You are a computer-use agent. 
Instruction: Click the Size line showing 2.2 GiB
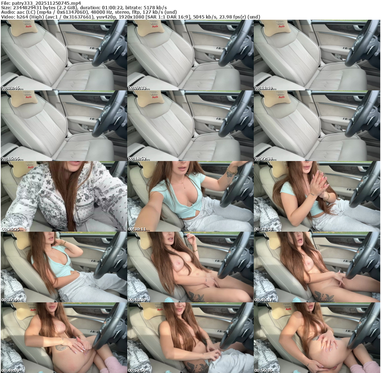pyautogui.click(x=84, y=8)
